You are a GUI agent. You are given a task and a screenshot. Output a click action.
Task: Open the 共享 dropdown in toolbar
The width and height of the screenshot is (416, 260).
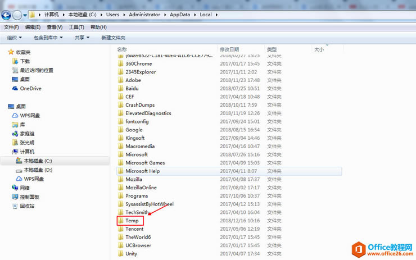(x=82, y=38)
